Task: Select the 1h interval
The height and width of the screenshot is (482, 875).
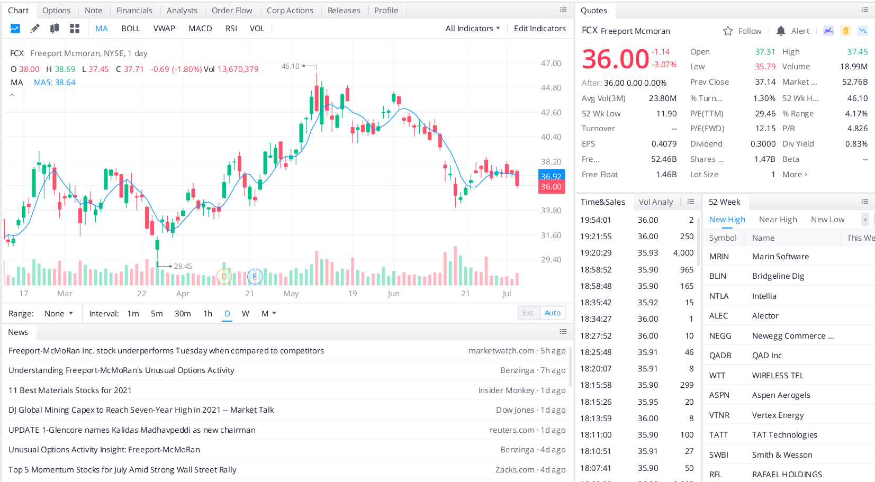Action: (x=208, y=314)
